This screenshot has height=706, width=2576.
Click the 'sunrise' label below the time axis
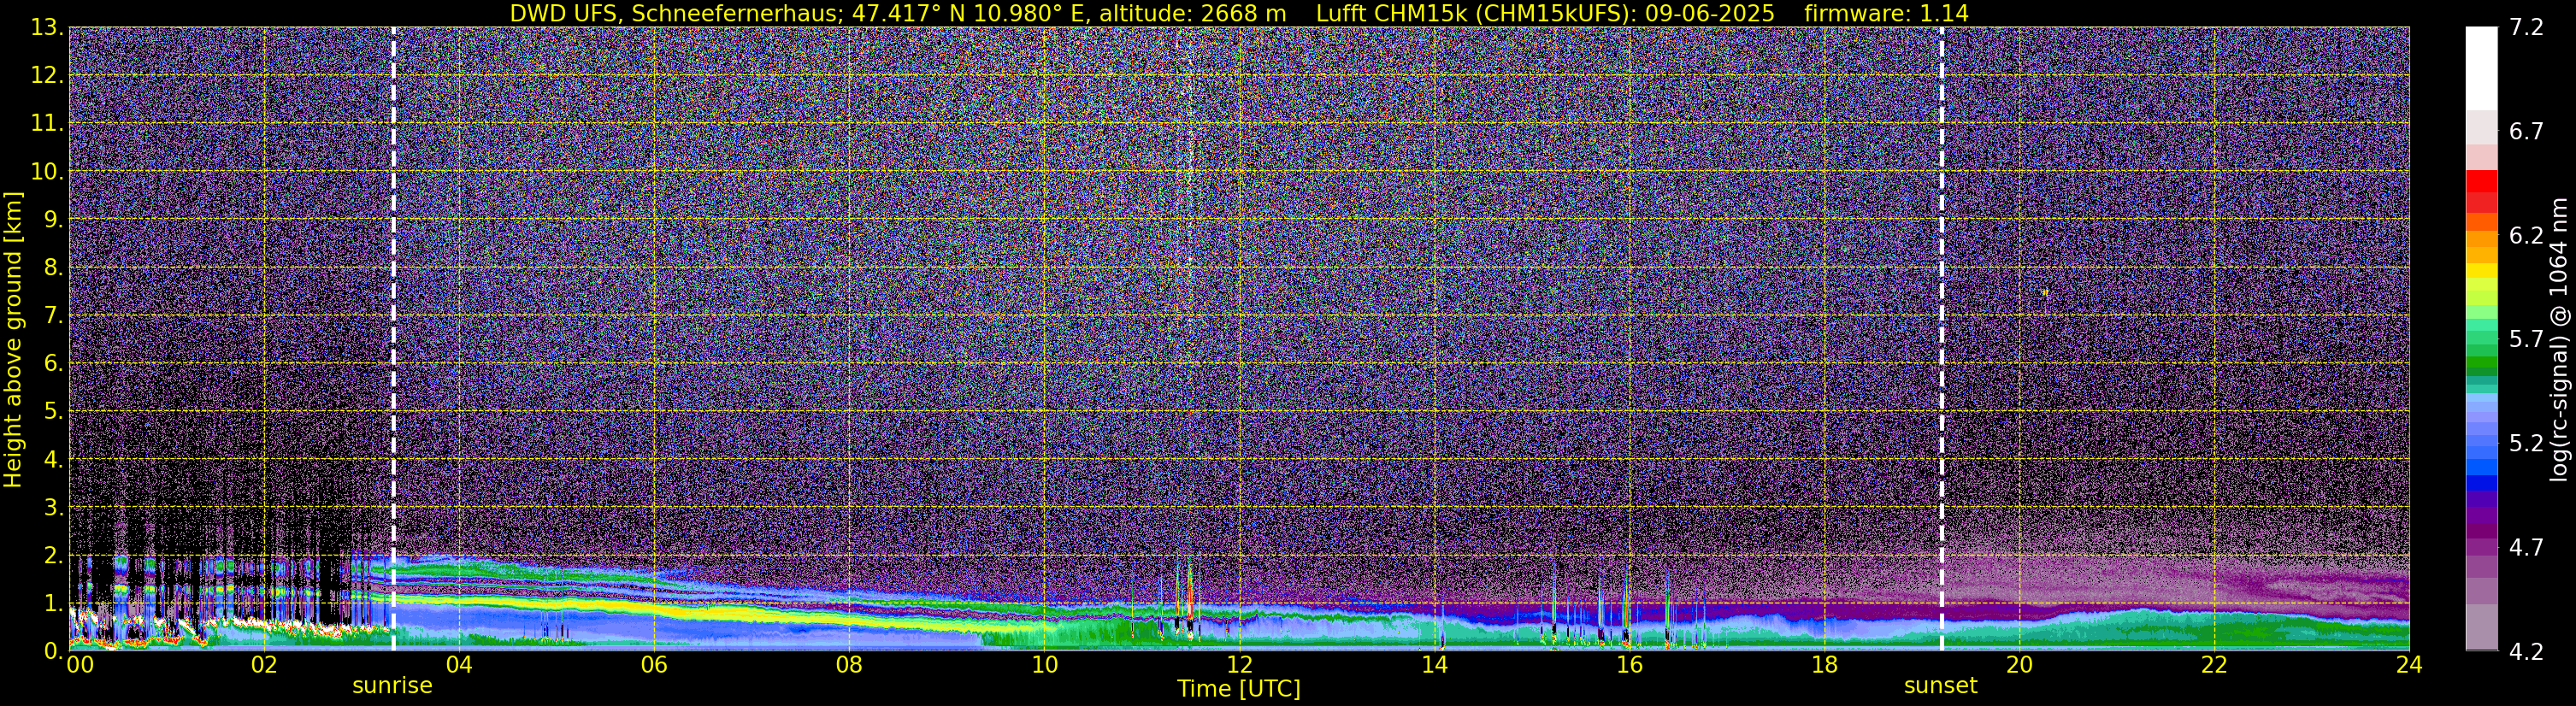tap(392, 686)
